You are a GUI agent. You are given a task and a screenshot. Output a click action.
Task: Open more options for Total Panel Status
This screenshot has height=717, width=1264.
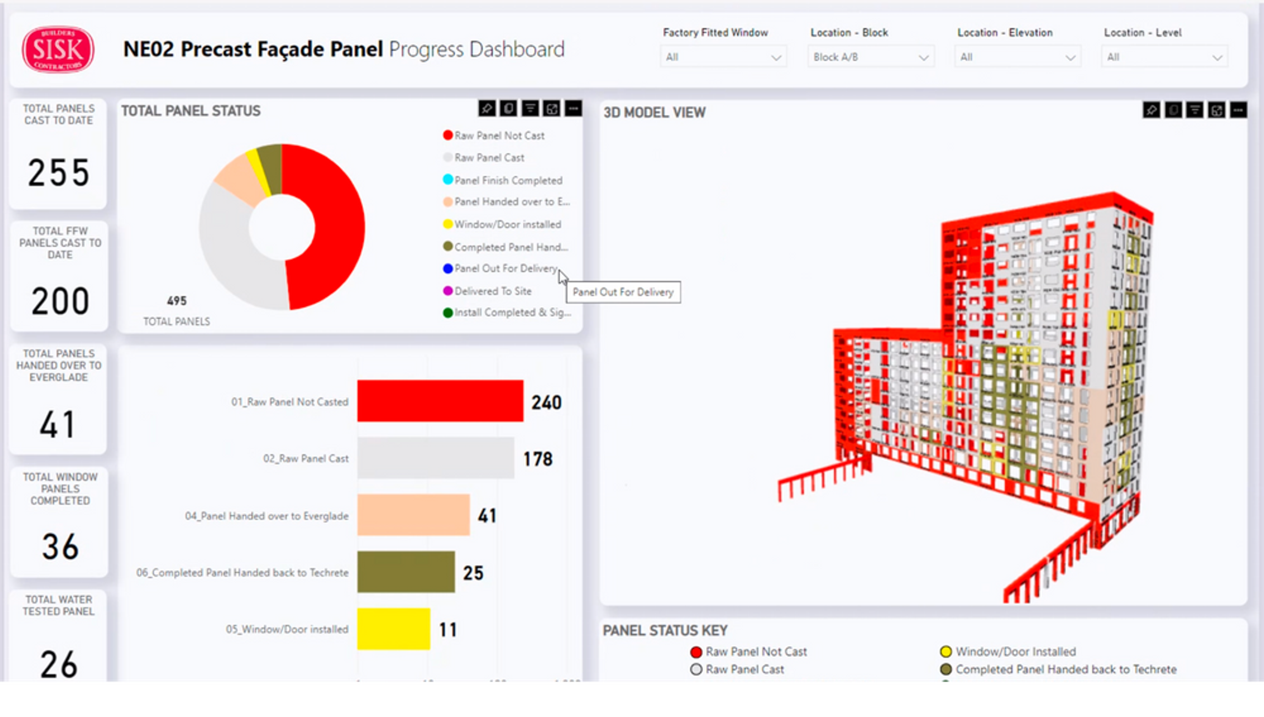pos(573,108)
